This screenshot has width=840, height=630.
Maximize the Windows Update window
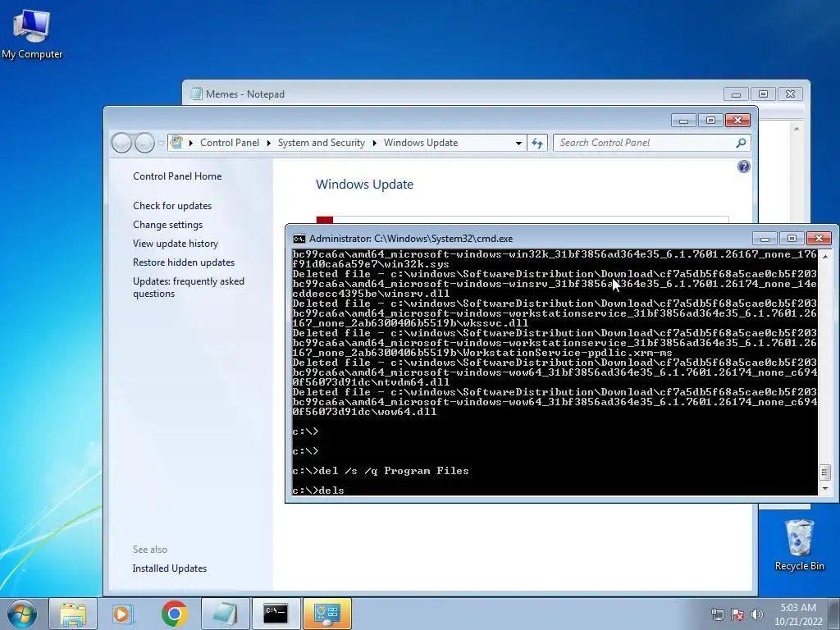click(x=710, y=121)
